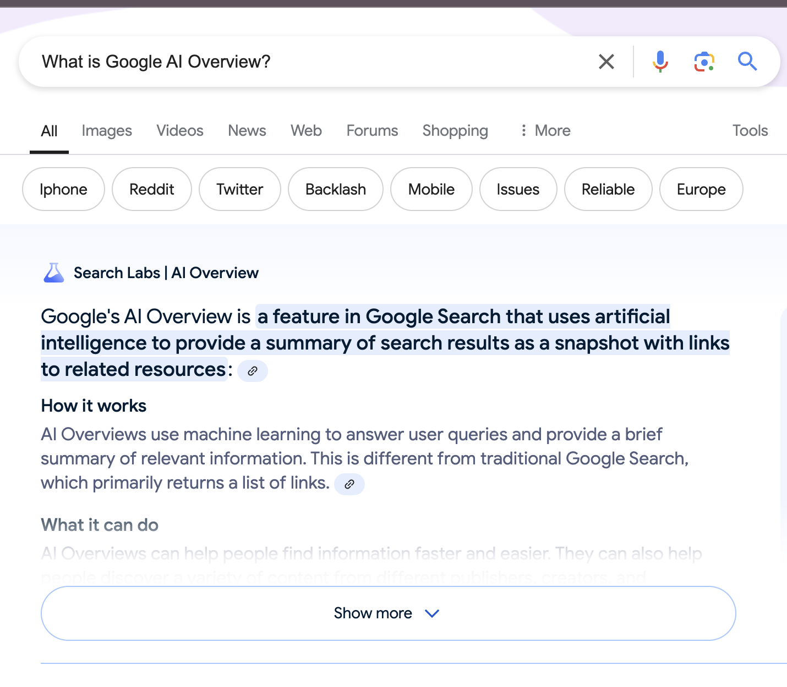This screenshot has height=687, width=787.
Task: Click the three-dot More icon
Action: point(523,130)
